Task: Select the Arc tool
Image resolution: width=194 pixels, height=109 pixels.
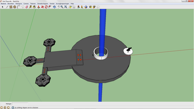Action: tap(18, 7)
